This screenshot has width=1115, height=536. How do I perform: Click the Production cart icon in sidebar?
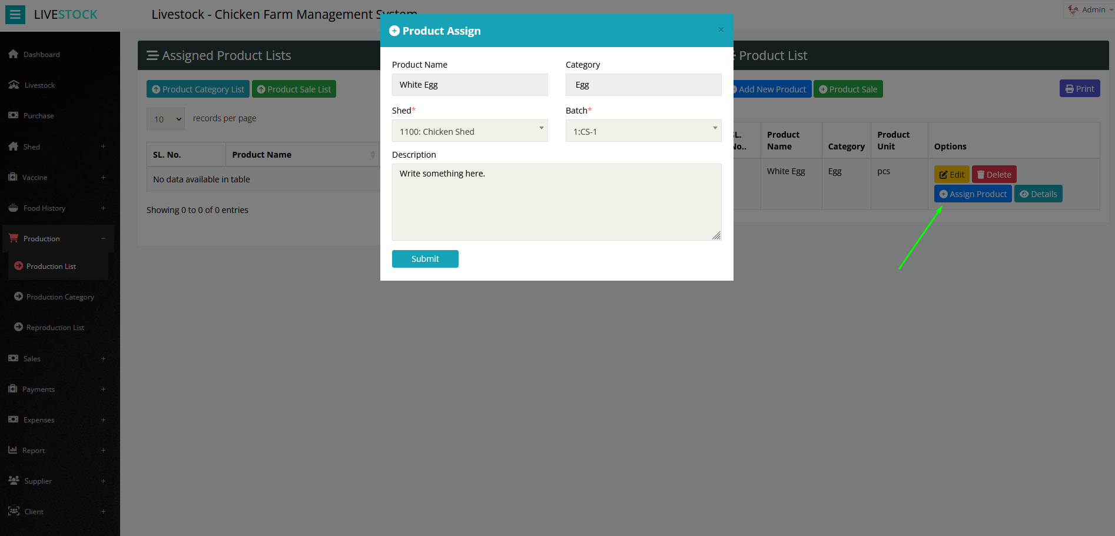coord(14,238)
